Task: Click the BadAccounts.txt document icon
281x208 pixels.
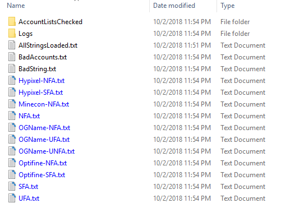Action: (x=12, y=57)
